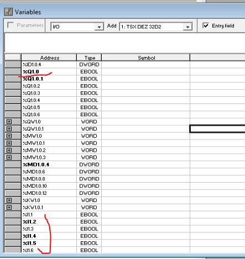Click the %I1.2 address cell
245x259 pixels.
click(x=49, y=222)
